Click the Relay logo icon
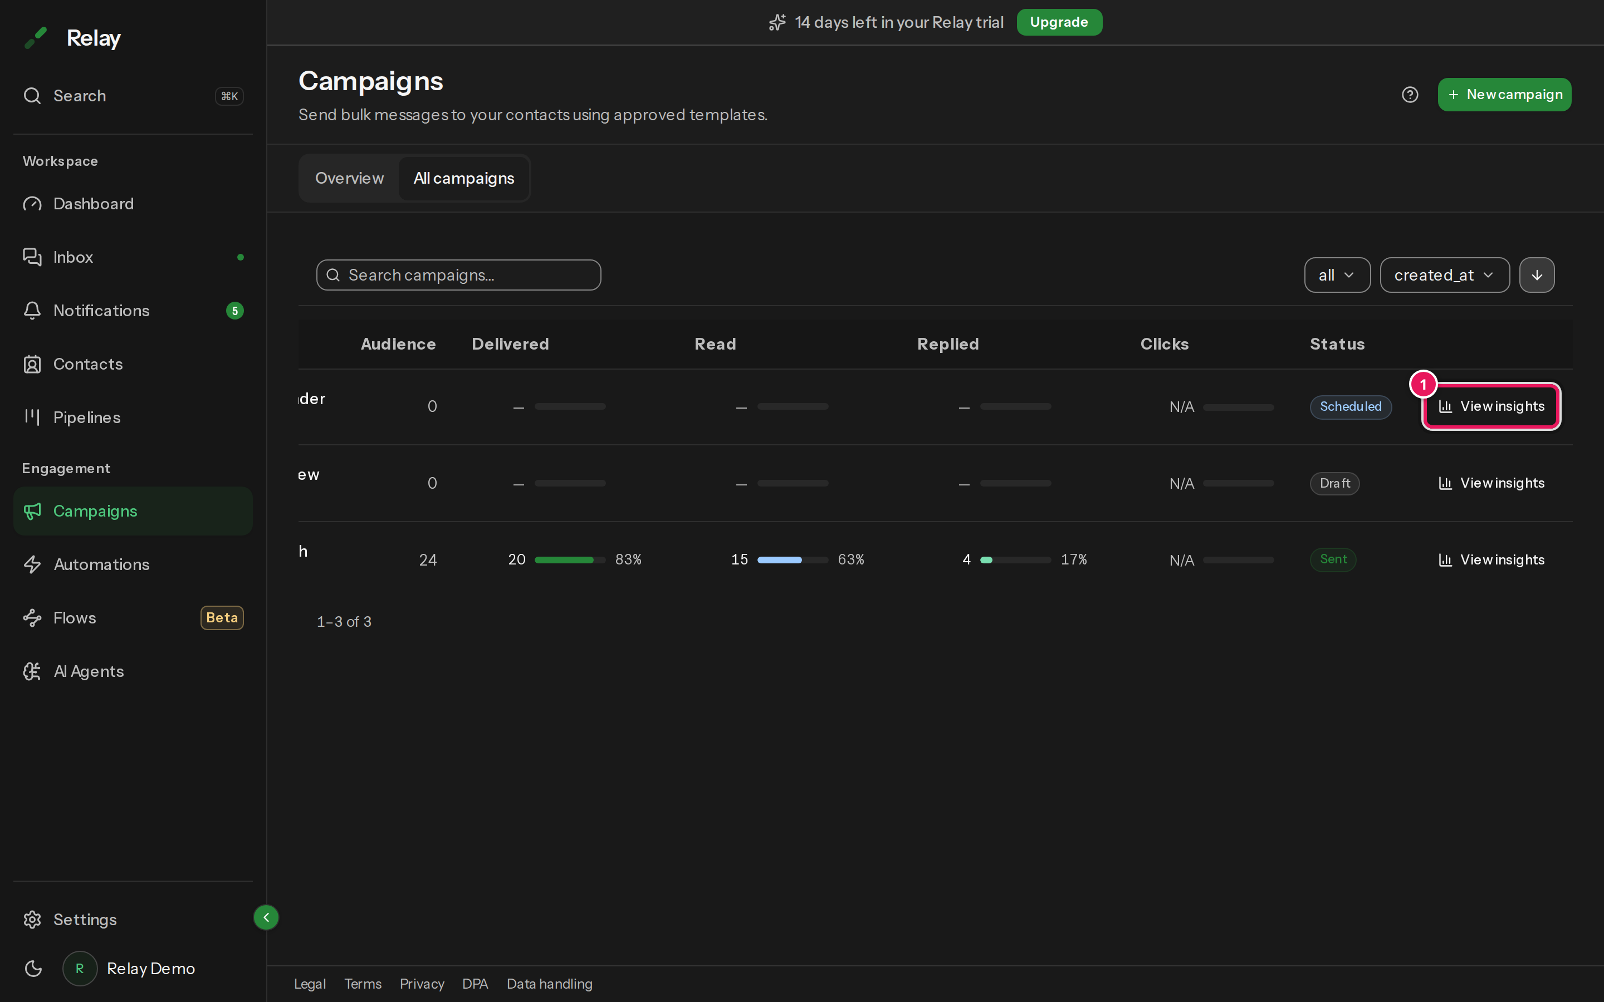The image size is (1604, 1002). 36,38
